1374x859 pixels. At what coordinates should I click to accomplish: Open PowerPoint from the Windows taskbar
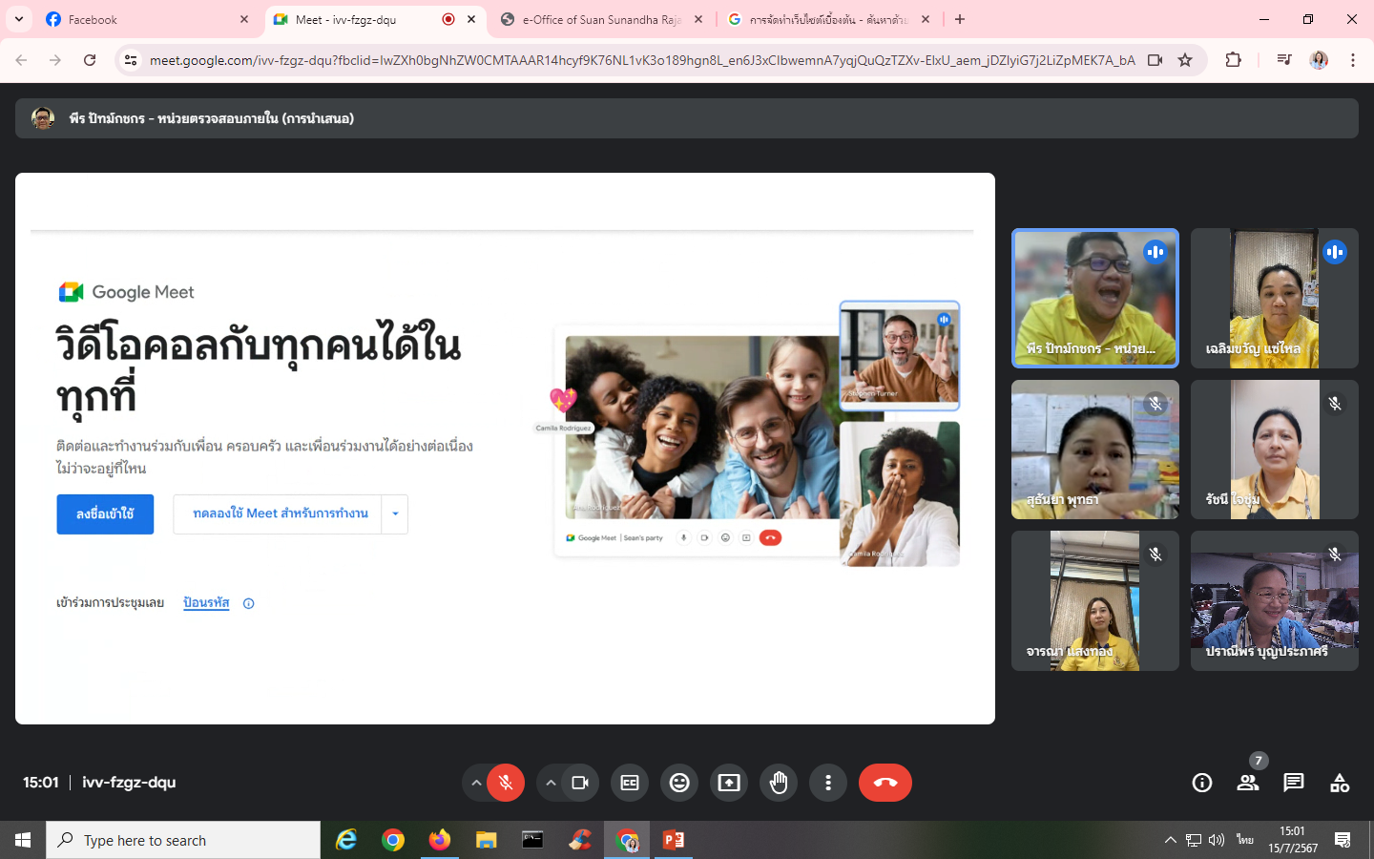coord(674,840)
